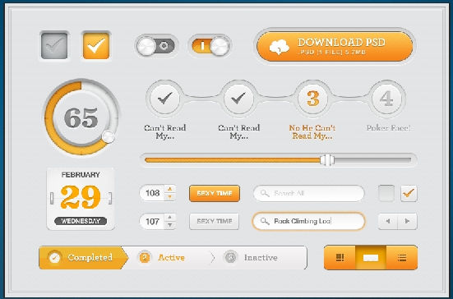Click the 65 value in the dial
This screenshot has height=299, width=453.
(81, 117)
